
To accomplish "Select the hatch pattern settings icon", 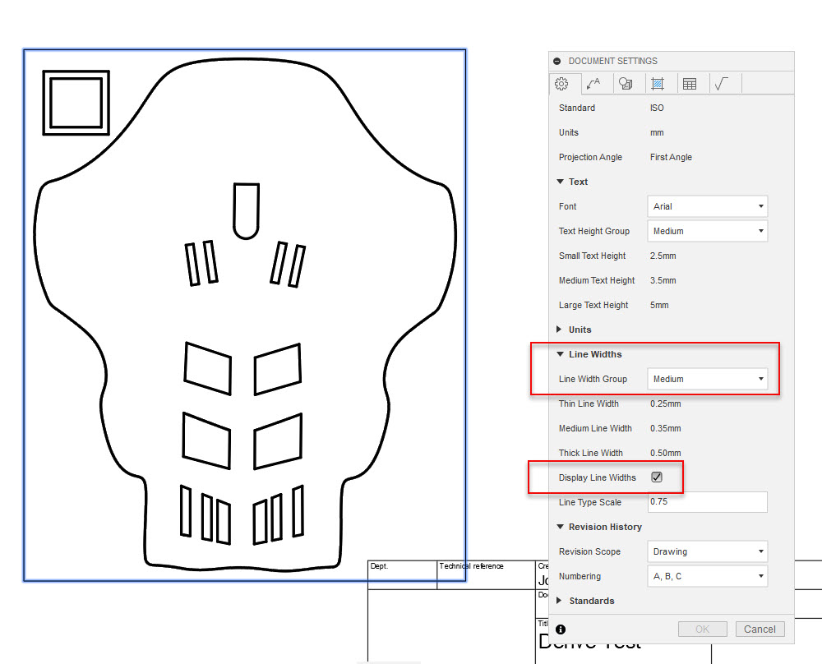I will 659,83.
